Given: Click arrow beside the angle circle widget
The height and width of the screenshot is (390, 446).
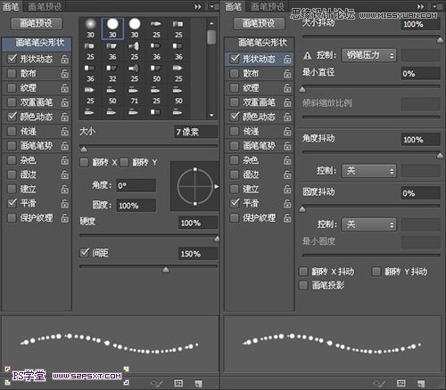Looking at the screenshot, I should pos(217,186).
